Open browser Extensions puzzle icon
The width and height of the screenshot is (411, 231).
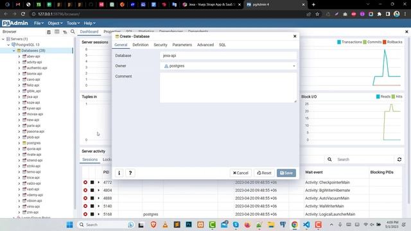pyautogui.click(x=380, y=14)
